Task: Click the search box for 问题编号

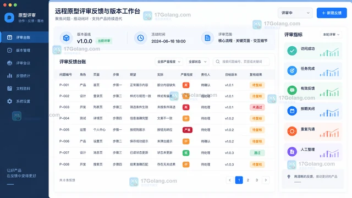Action: [x=241, y=62]
